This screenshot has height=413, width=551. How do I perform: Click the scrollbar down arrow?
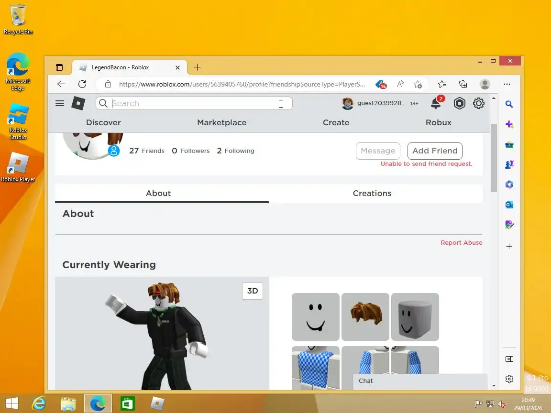(494, 385)
